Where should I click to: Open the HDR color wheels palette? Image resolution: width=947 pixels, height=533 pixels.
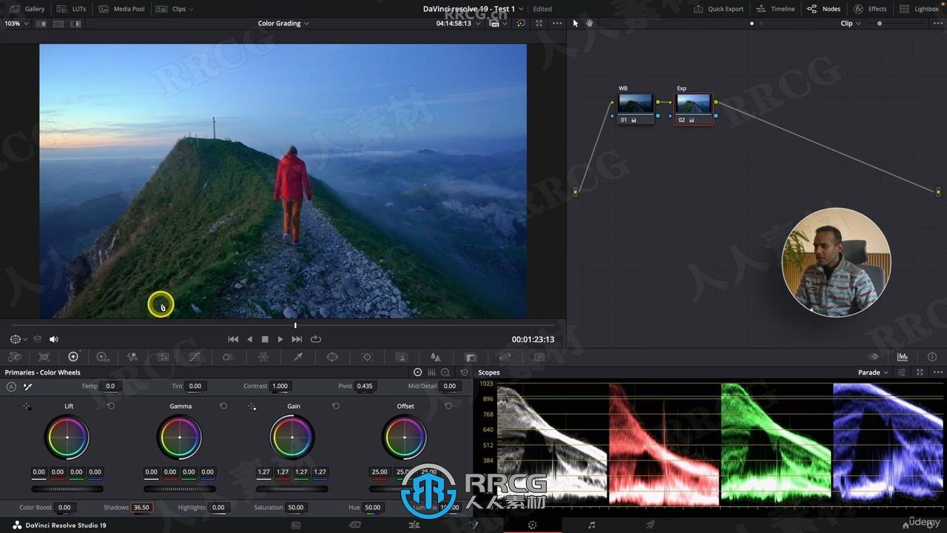coord(102,357)
